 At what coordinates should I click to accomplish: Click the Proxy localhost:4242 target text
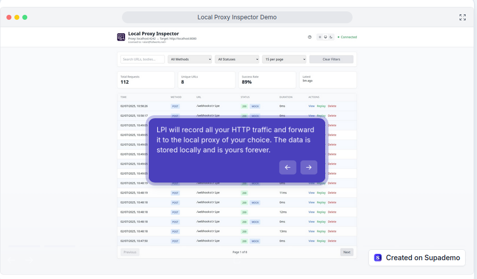pos(162,39)
